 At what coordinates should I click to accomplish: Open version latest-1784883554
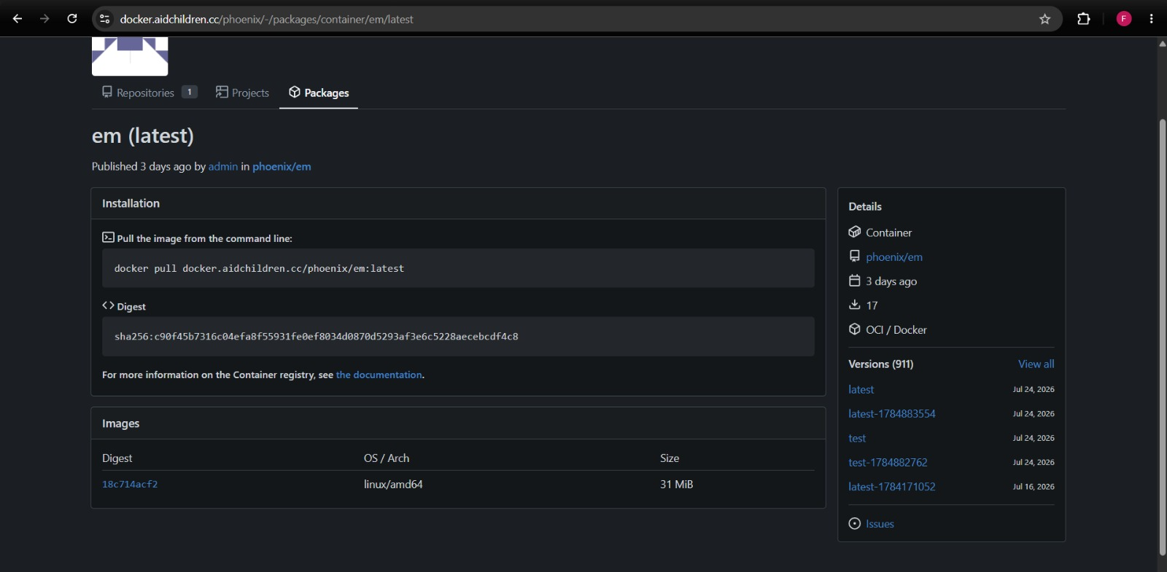tap(891, 414)
